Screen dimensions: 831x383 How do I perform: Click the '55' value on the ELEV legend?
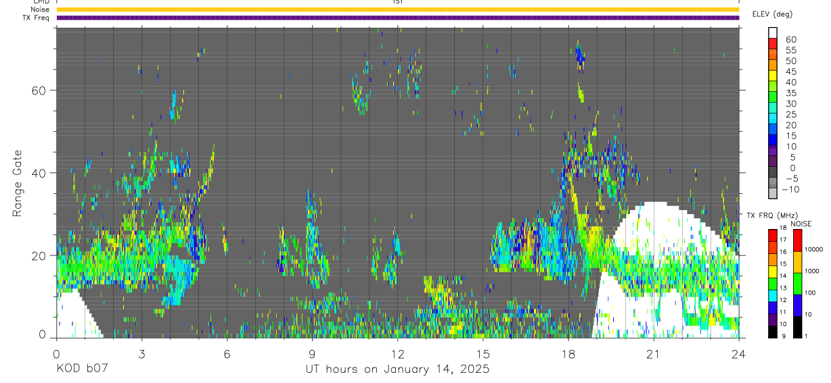tap(791, 50)
